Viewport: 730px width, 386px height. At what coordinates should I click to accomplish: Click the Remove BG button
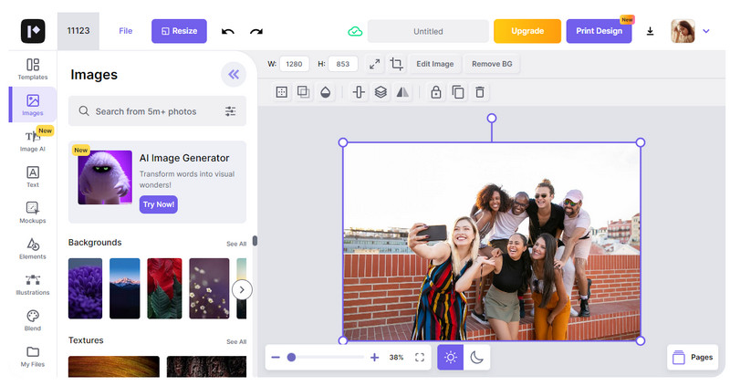click(x=490, y=64)
